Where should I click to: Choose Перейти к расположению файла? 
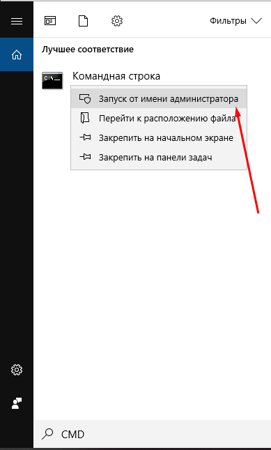click(159, 118)
